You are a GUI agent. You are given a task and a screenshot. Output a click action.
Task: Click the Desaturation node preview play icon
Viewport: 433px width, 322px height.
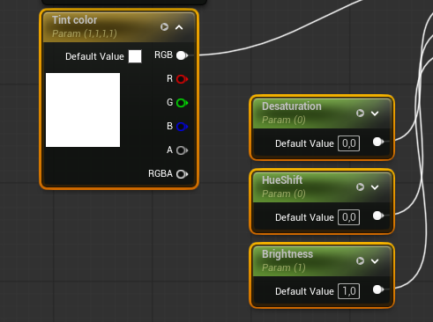pyautogui.click(x=360, y=113)
